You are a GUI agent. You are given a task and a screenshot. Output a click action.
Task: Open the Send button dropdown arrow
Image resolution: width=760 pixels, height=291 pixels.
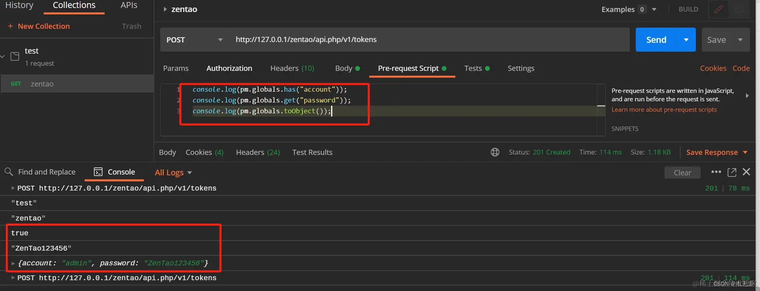tap(686, 40)
